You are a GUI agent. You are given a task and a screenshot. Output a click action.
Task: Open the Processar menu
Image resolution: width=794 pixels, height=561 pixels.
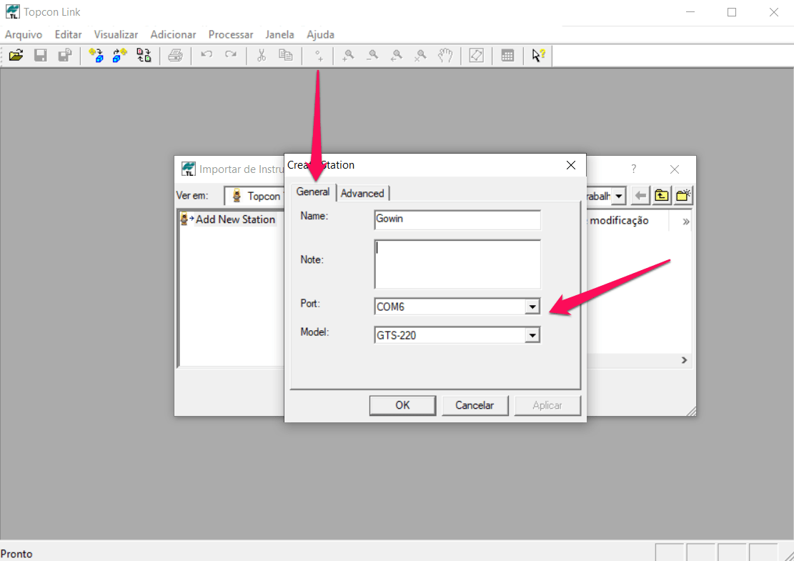(231, 34)
